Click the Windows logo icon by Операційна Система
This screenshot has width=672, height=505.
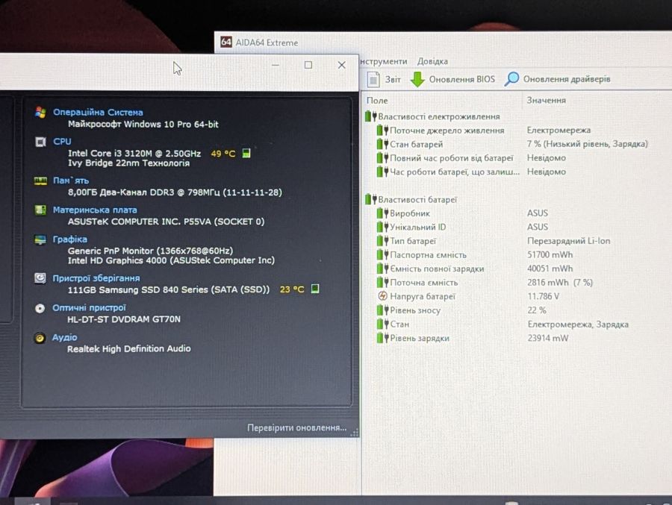click(x=41, y=112)
